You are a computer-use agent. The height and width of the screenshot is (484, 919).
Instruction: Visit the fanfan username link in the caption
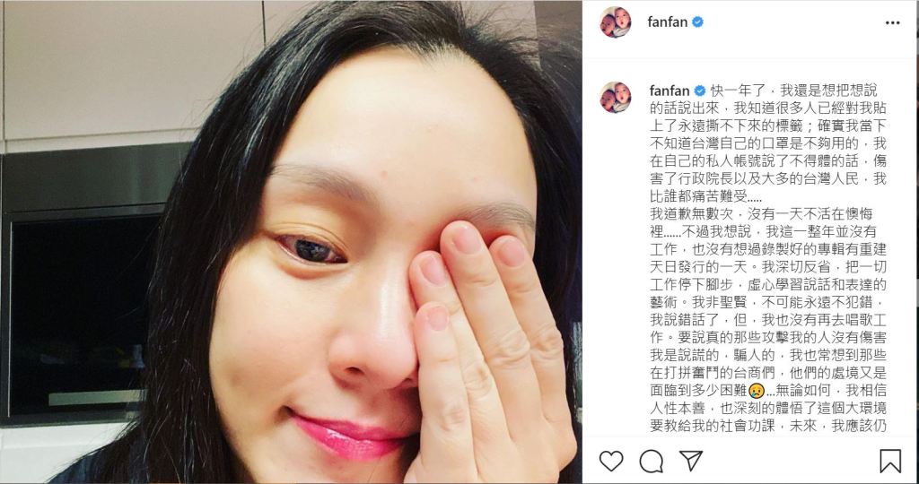[670, 91]
